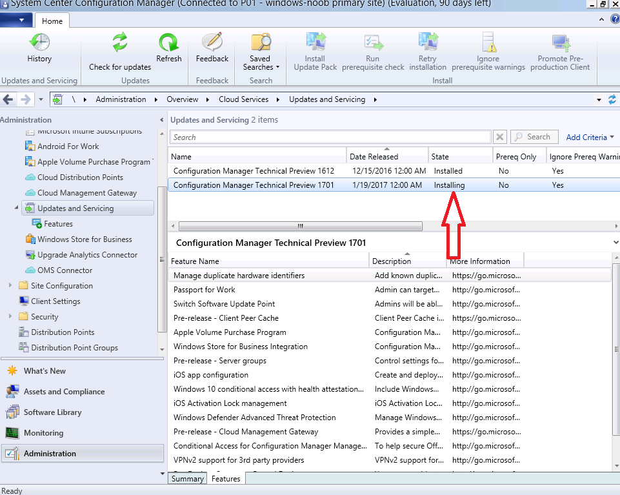The image size is (620, 495).
Task: Select Apple Volume Purchase Program node
Action: point(94,162)
